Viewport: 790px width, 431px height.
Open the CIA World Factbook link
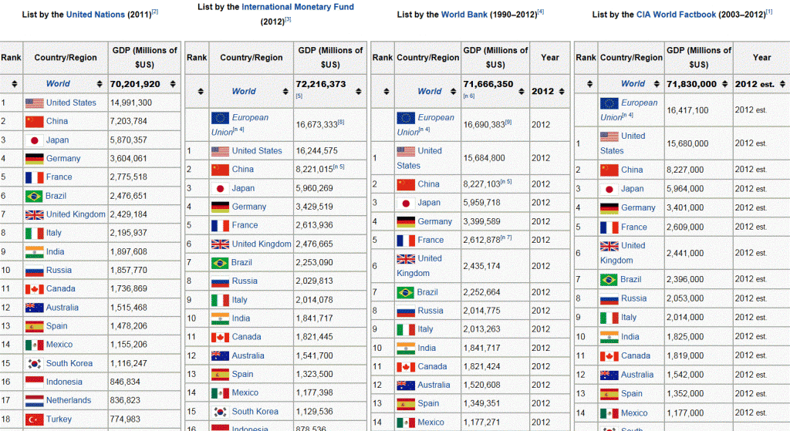tap(676, 15)
